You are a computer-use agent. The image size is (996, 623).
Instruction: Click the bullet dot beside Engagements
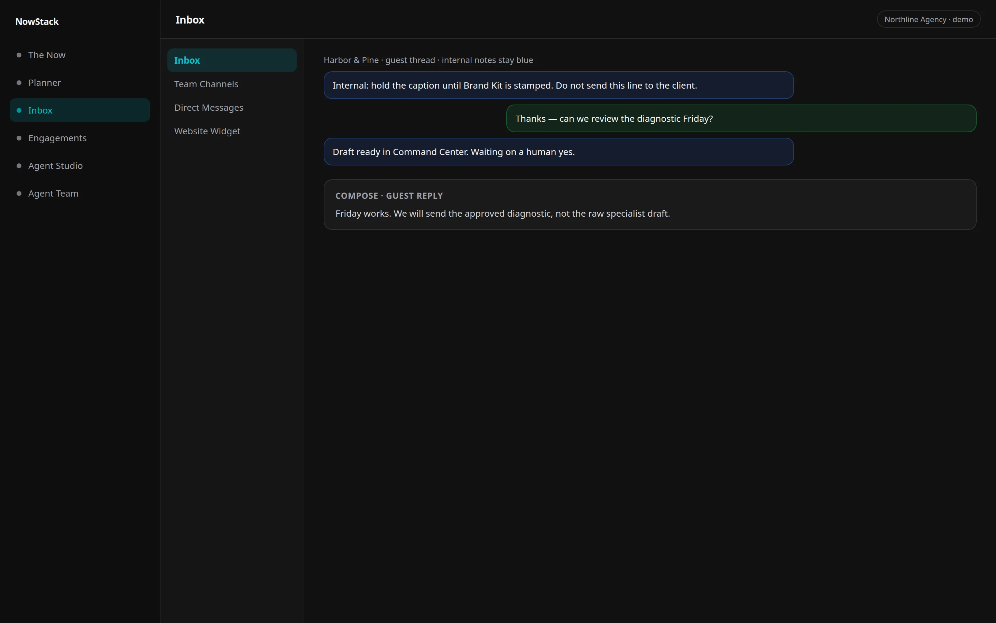pyautogui.click(x=19, y=138)
